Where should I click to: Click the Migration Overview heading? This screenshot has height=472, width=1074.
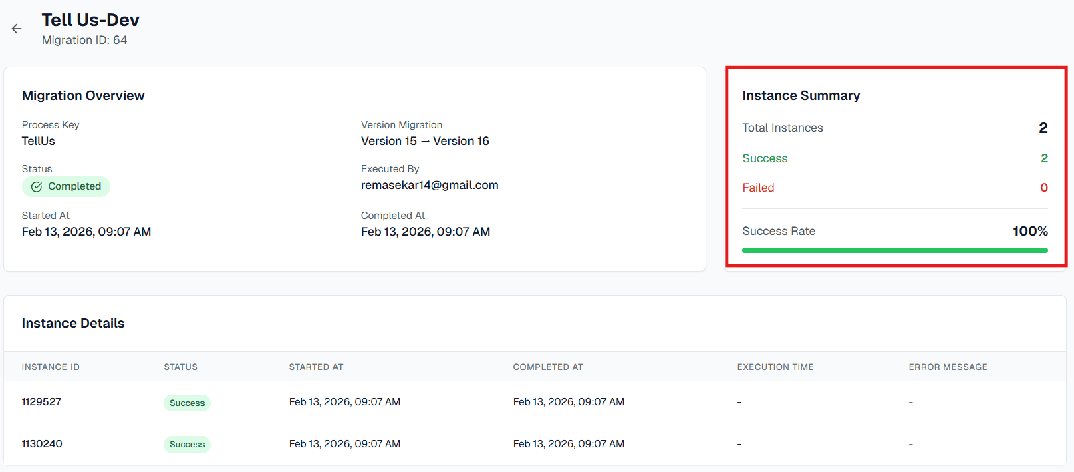(x=84, y=95)
